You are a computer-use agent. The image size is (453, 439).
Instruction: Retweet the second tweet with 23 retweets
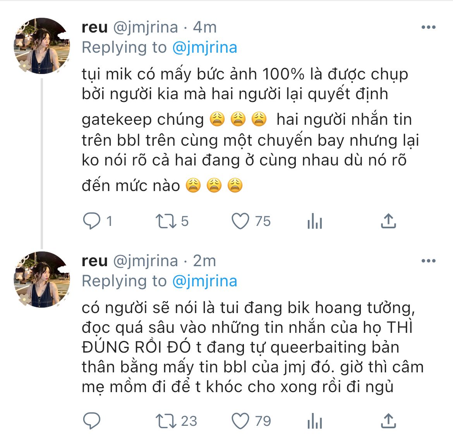(166, 421)
